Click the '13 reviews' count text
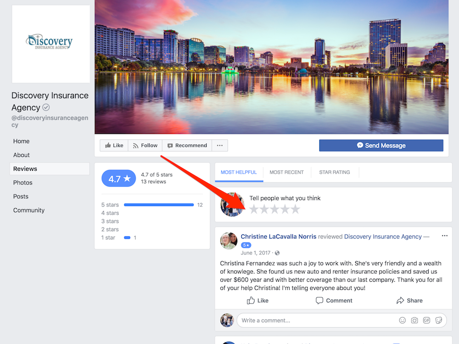Viewport: 459px width, 344px height. coord(153,182)
